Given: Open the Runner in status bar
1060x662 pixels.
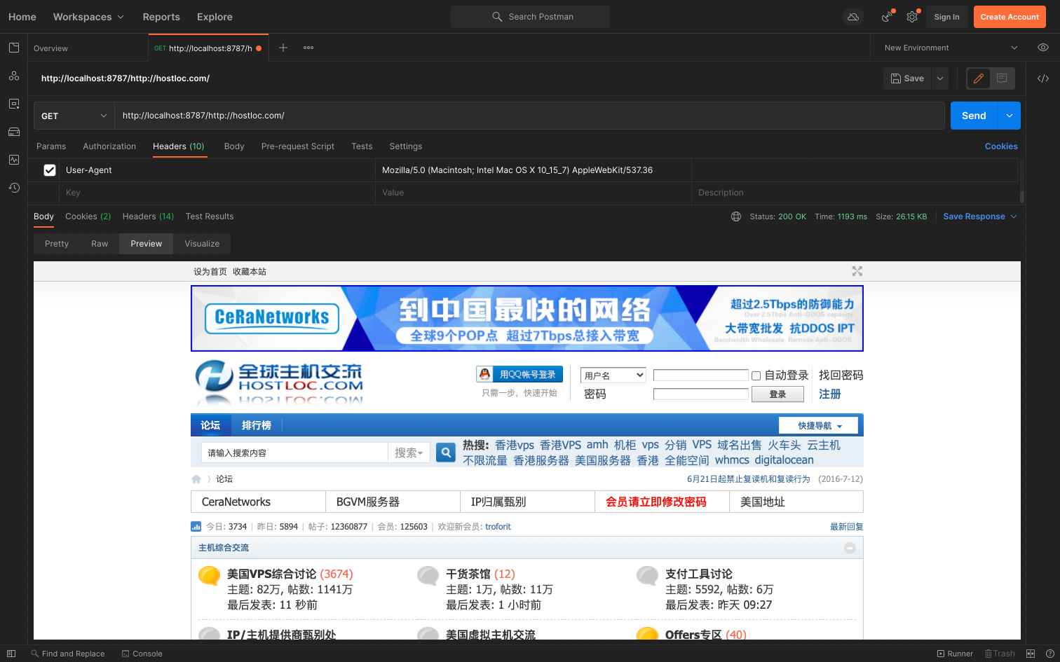Looking at the screenshot, I should click(955, 654).
